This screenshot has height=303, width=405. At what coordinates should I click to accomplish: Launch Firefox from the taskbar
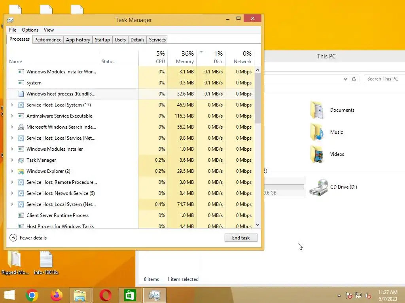point(56,295)
